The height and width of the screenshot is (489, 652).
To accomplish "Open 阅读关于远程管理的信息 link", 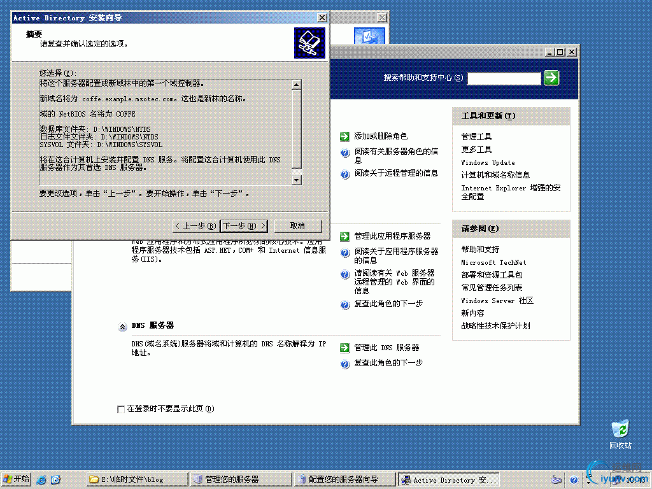I will [x=396, y=173].
